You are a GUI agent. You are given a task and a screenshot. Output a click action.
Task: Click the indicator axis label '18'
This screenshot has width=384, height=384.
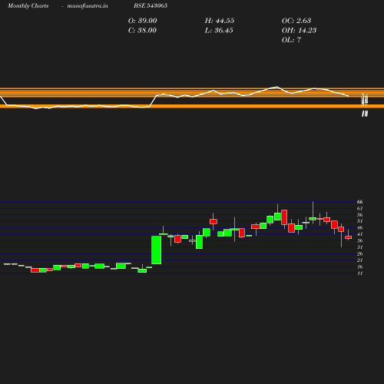[x=365, y=114]
